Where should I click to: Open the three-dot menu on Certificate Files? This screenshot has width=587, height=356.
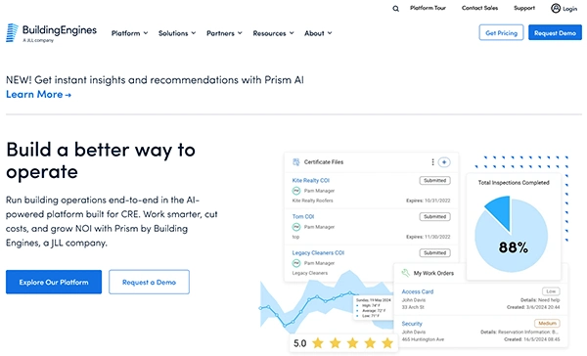(432, 162)
